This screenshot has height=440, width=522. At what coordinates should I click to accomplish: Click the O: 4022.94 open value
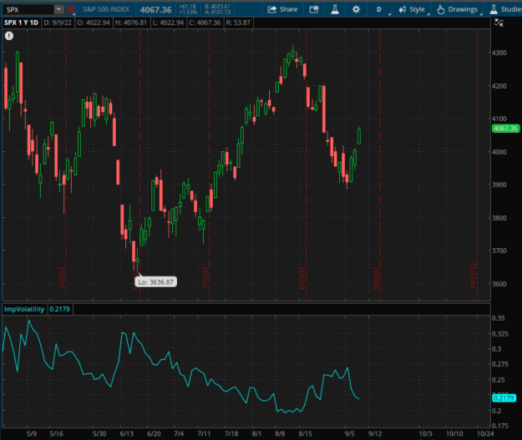[x=94, y=23]
